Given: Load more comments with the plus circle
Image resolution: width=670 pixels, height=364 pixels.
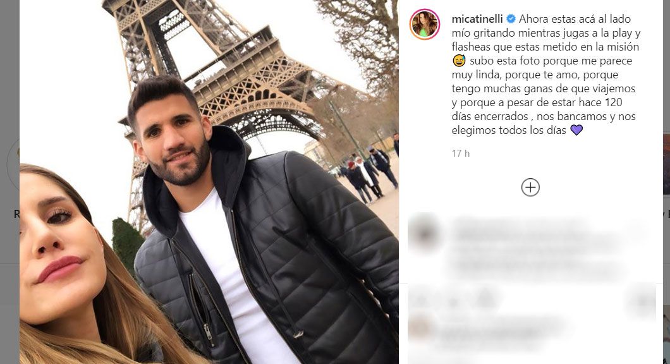Looking at the screenshot, I should [x=530, y=188].
